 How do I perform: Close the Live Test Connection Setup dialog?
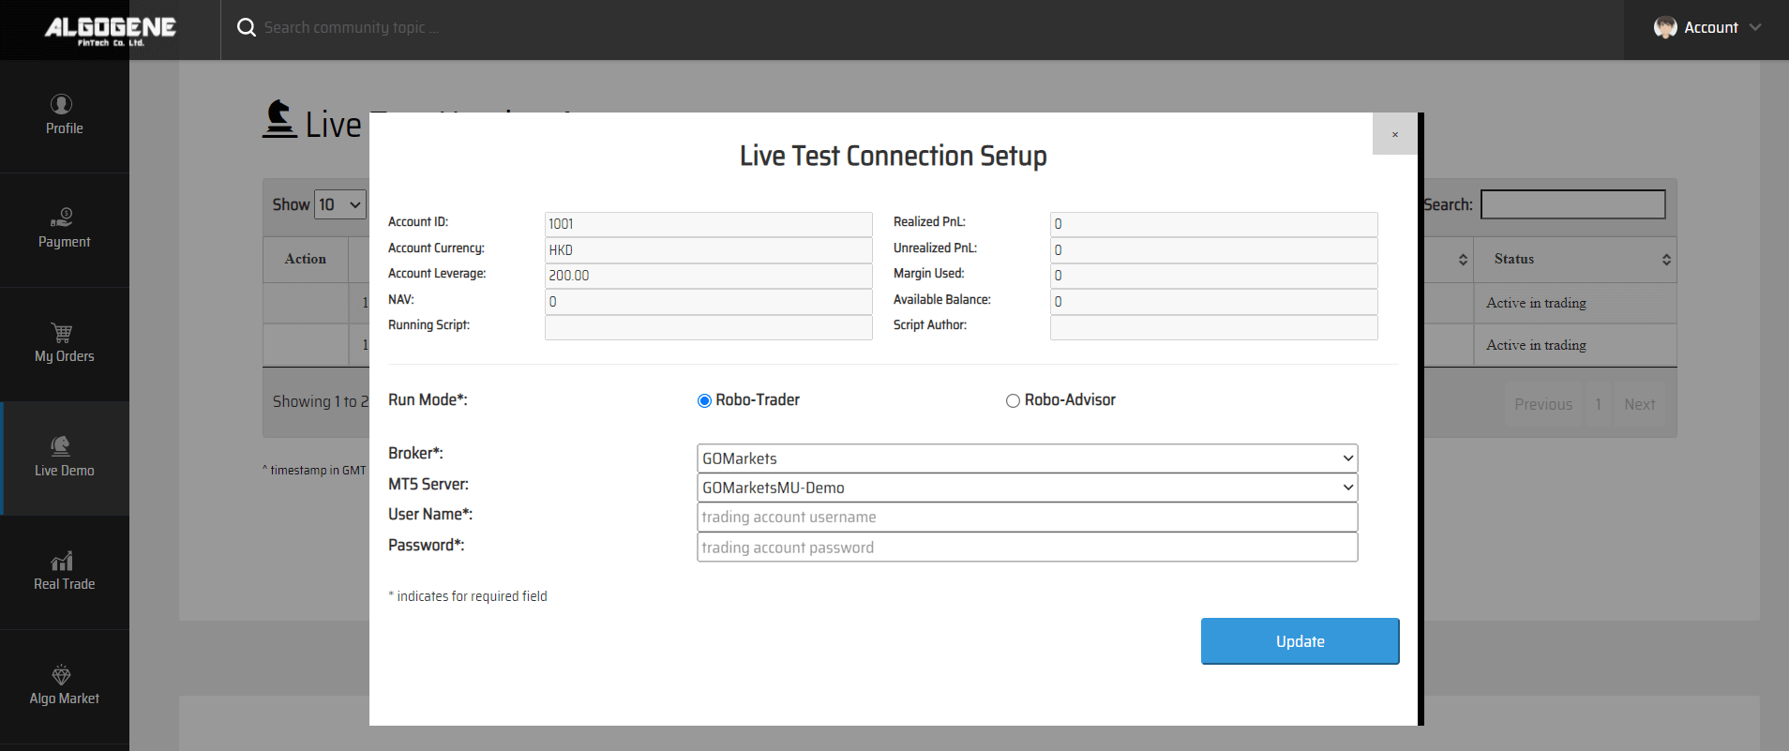(x=1395, y=134)
